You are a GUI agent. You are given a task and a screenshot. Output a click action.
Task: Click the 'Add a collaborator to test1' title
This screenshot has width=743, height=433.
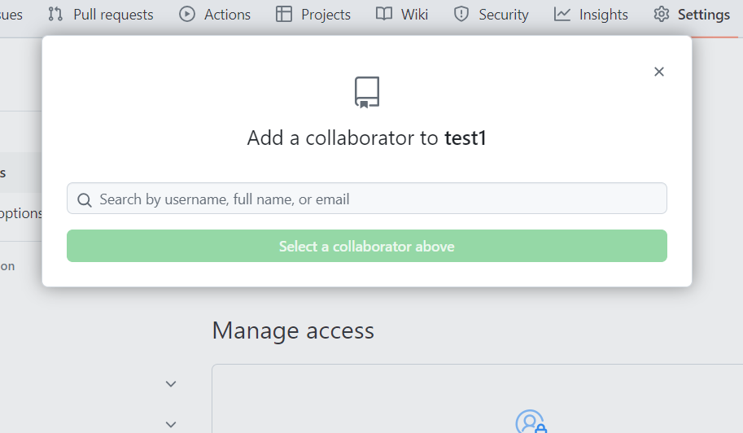[367, 138]
